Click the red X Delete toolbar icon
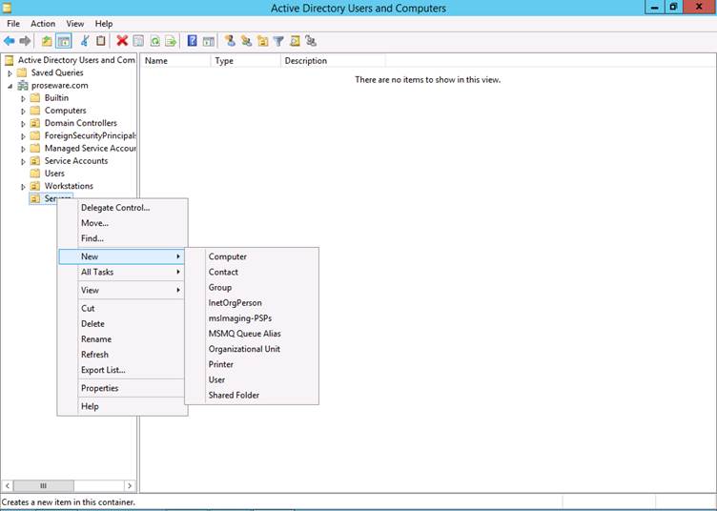 point(122,41)
